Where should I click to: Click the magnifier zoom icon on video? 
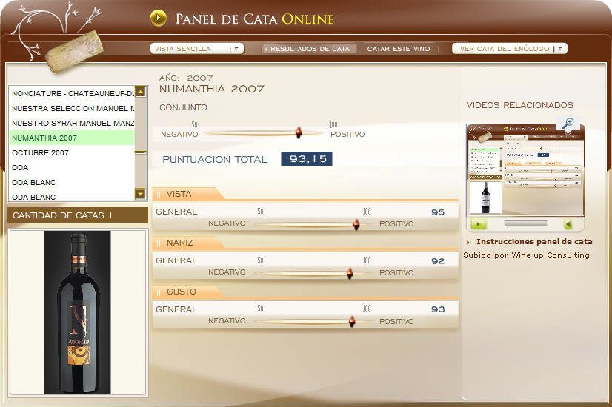[568, 123]
